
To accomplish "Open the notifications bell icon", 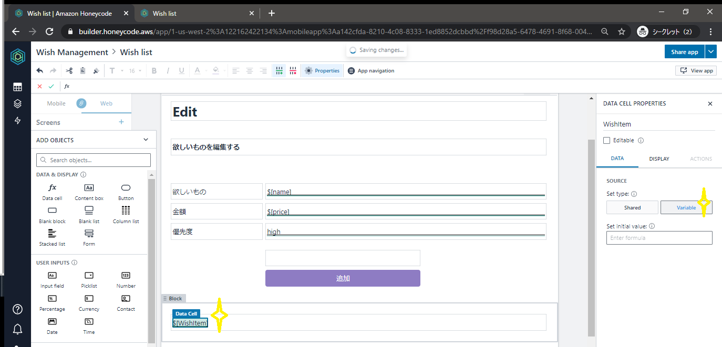I will (x=17, y=329).
